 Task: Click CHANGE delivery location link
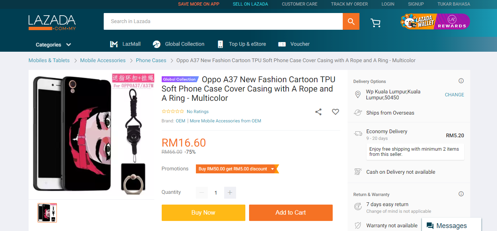click(x=454, y=95)
